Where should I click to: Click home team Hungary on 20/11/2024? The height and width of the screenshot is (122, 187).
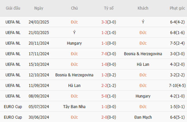coord(74,43)
